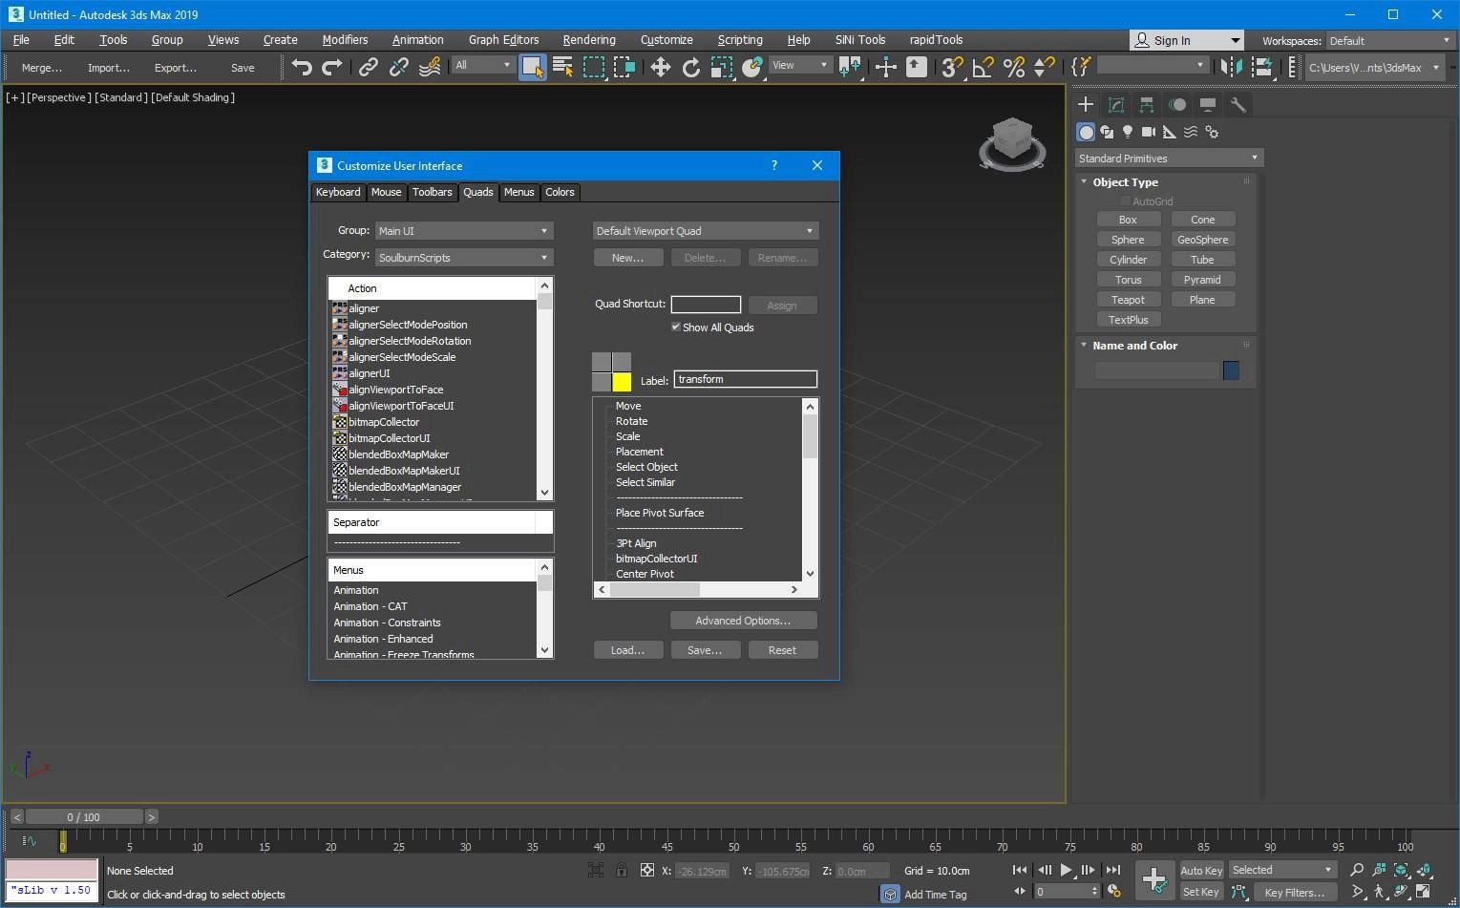Click the New... quad button
The height and width of the screenshot is (908, 1460).
click(x=628, y=258)
